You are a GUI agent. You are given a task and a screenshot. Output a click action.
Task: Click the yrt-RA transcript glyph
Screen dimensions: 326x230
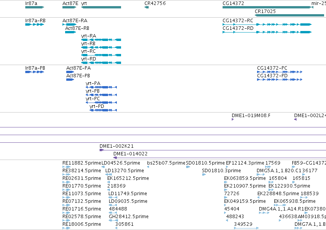(101, 40)
